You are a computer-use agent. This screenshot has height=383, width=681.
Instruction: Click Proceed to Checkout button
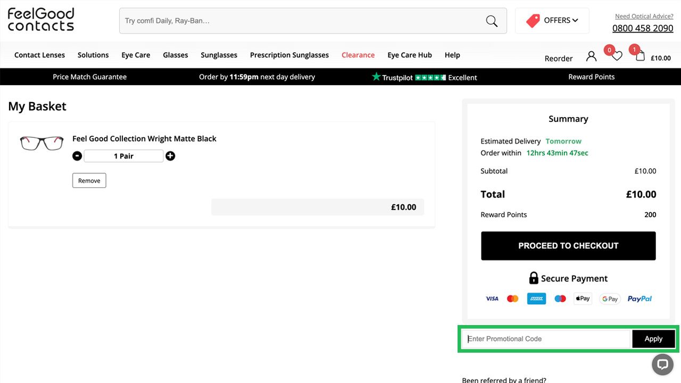pyautogui.click(x=568, y=246)
